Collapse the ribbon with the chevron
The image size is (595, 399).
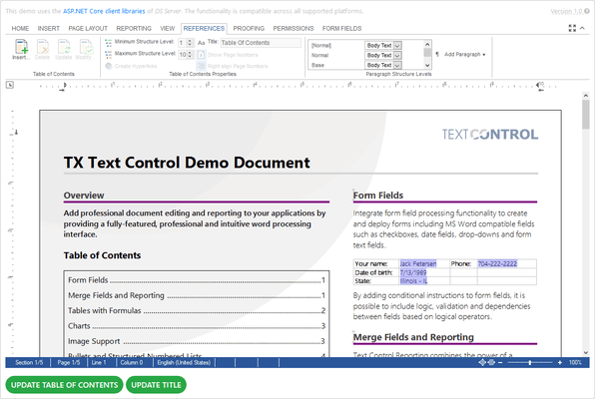pos(582,28)
